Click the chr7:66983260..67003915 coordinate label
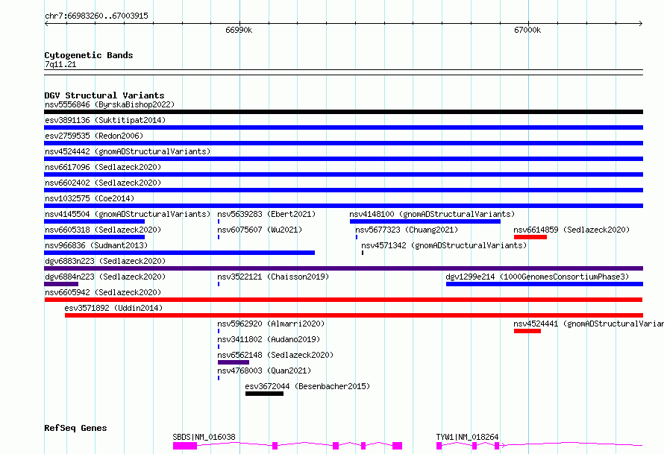 point(96,16)
